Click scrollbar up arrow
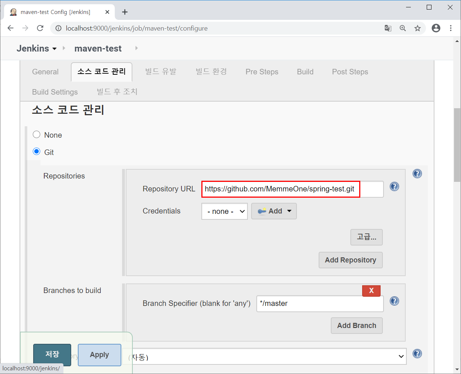 pos(457,41)
